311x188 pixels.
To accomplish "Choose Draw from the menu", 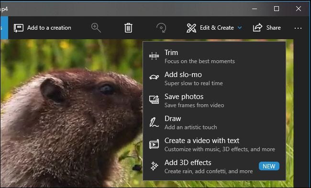I will tap(214, 122).
